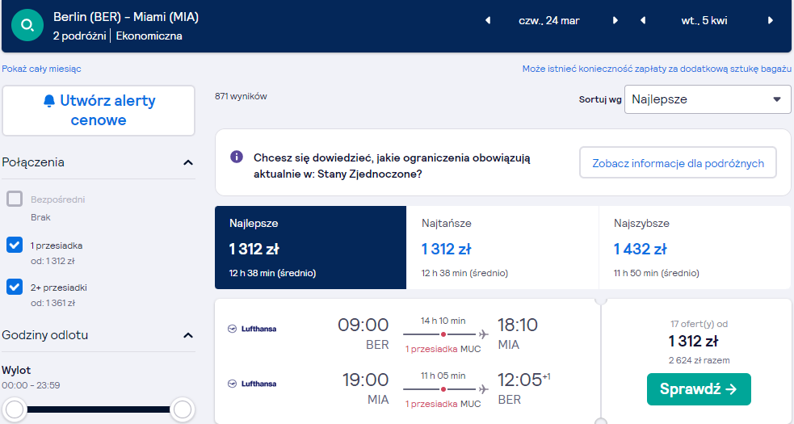Uncheck the 1 przesiadka checkbox

(15, 246)
